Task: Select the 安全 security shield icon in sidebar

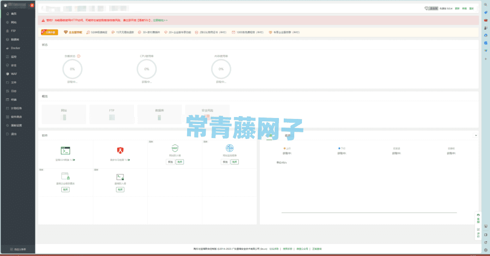Action: pyautogui.click(x=8, y=65)
